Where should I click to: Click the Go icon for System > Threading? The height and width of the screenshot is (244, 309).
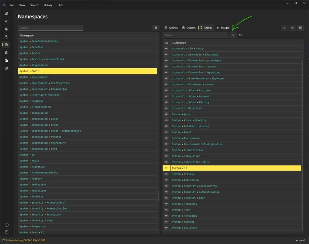coord(166,216)
